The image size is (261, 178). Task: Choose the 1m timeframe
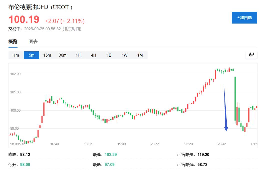16,55
